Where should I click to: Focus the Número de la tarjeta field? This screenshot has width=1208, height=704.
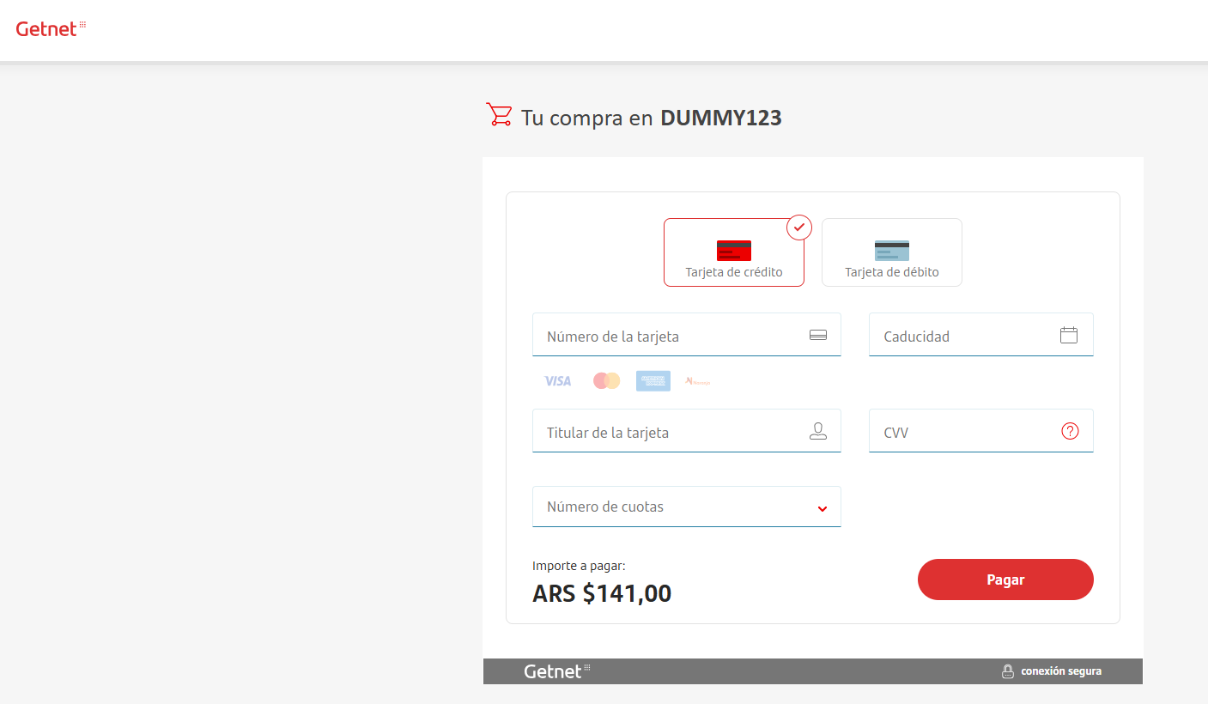687,335
